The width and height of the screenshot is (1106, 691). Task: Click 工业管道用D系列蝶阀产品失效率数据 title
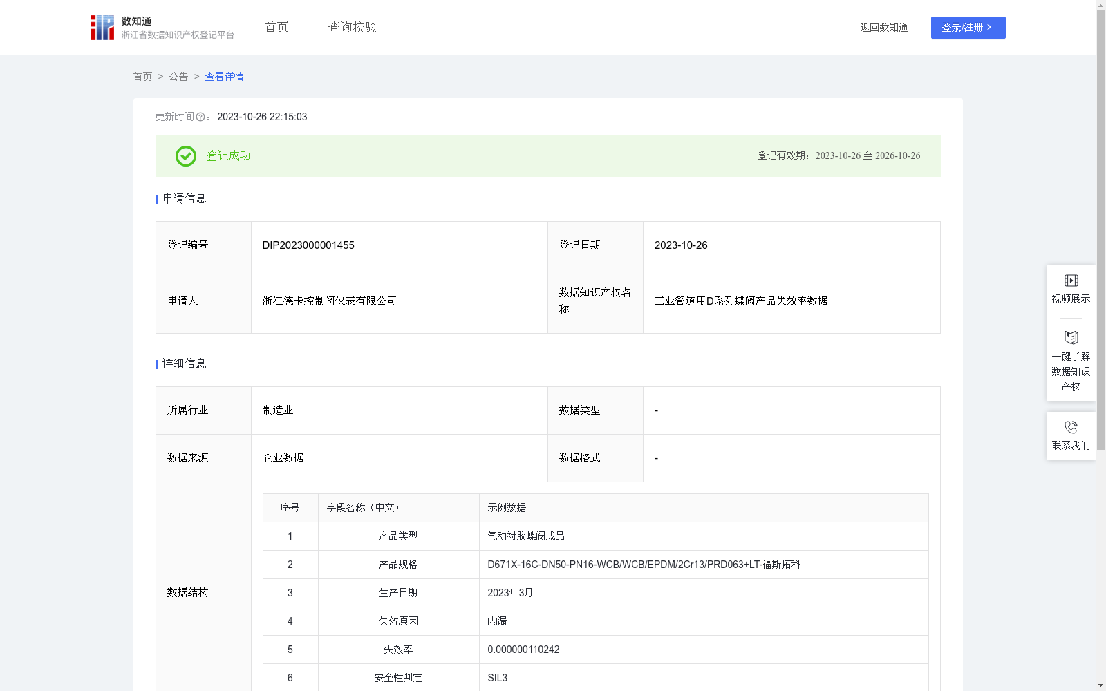point(741,301)
